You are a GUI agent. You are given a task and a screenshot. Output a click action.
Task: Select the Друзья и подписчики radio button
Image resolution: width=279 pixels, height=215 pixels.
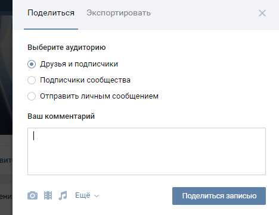32,64
